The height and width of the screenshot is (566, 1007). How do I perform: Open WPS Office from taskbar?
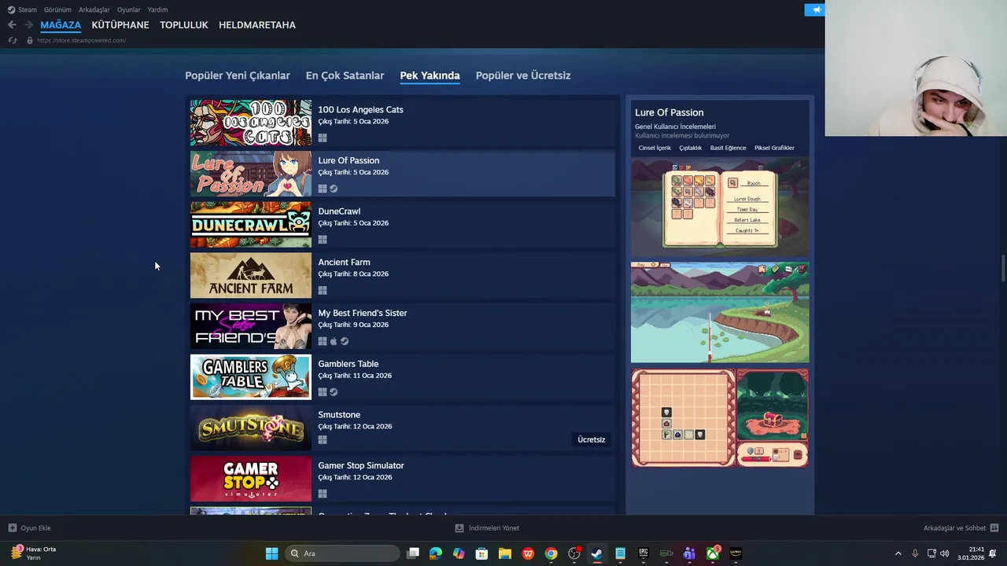pyautogui.click(x=528, y=553)
